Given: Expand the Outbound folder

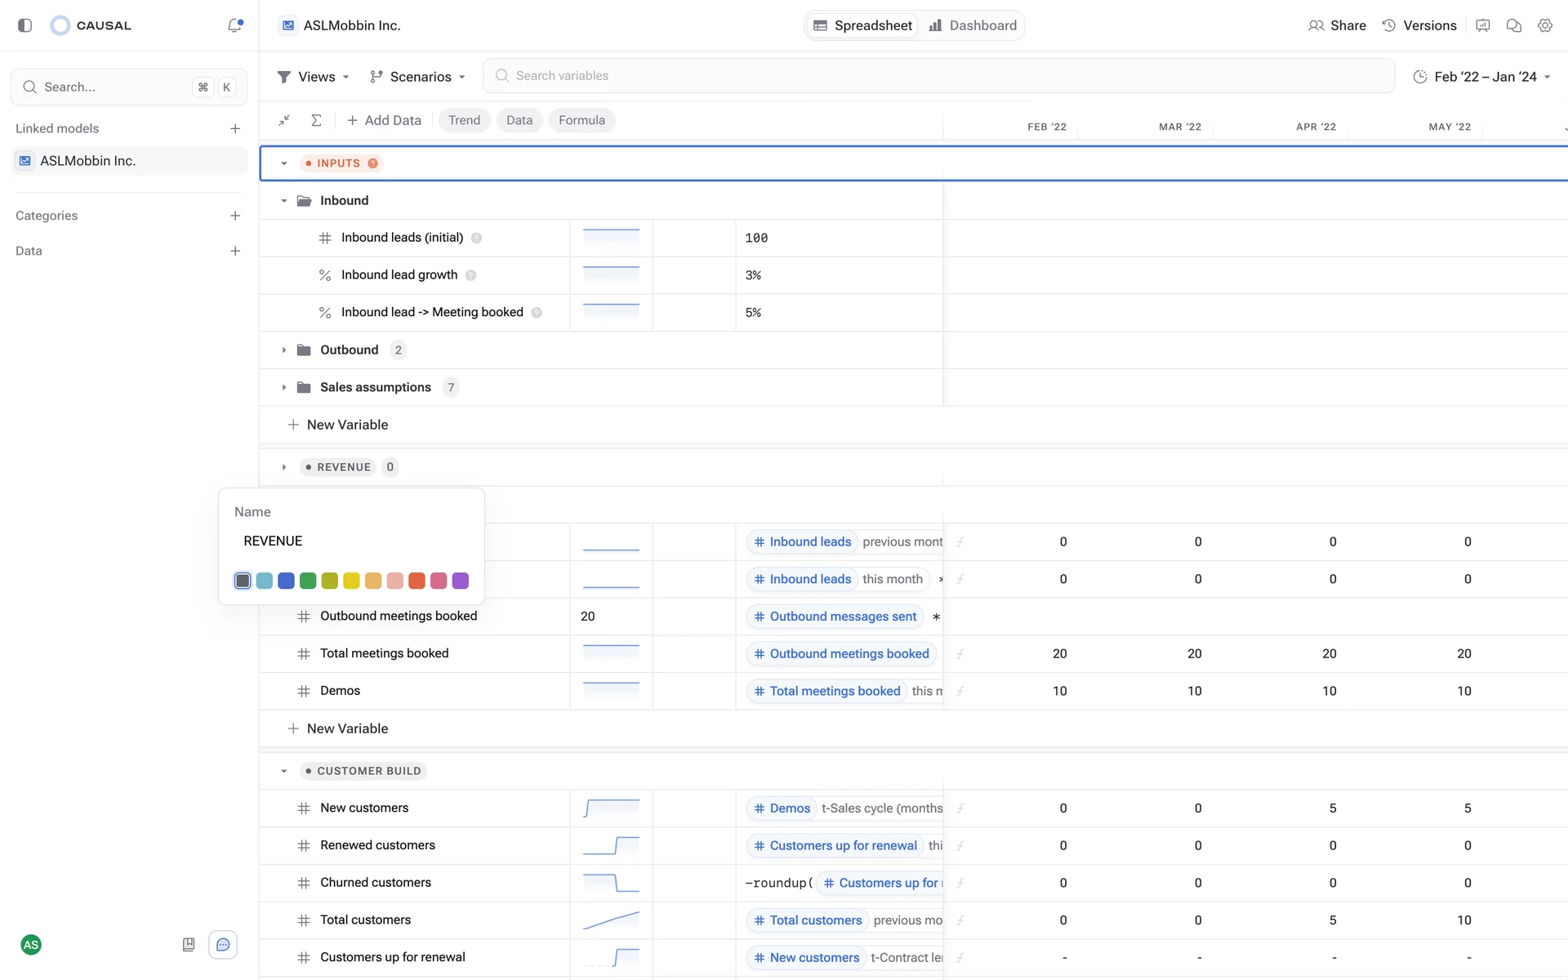Looking at the screenshot, I should [284, 350].
